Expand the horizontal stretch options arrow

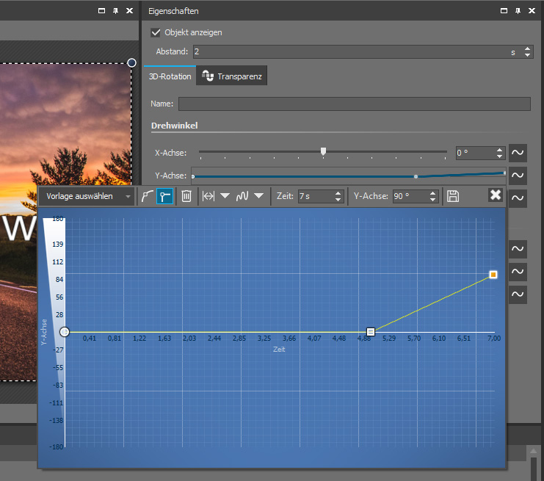225,196
